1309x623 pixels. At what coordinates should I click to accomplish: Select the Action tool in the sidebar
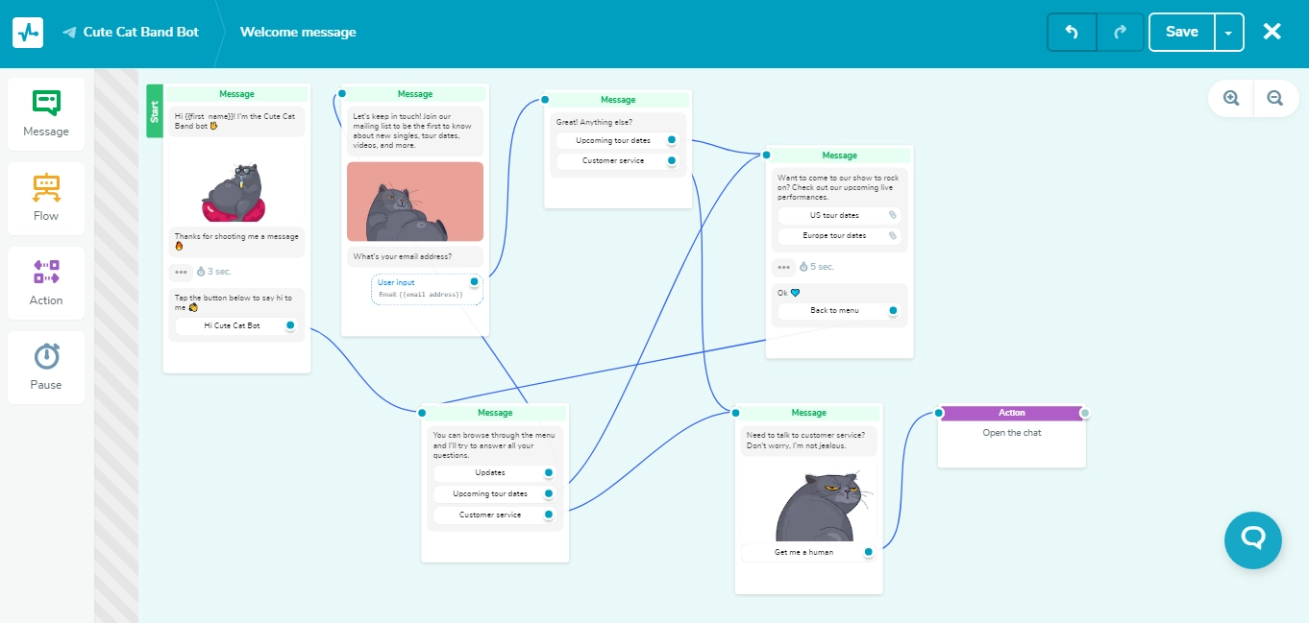pyautogui.click(x=45, y=282)
